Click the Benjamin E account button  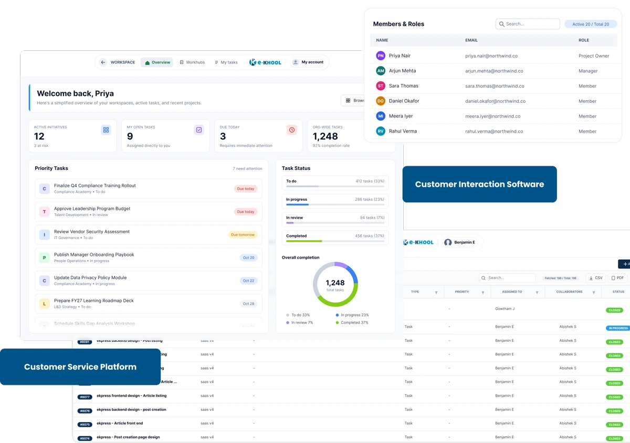[460, 242]
